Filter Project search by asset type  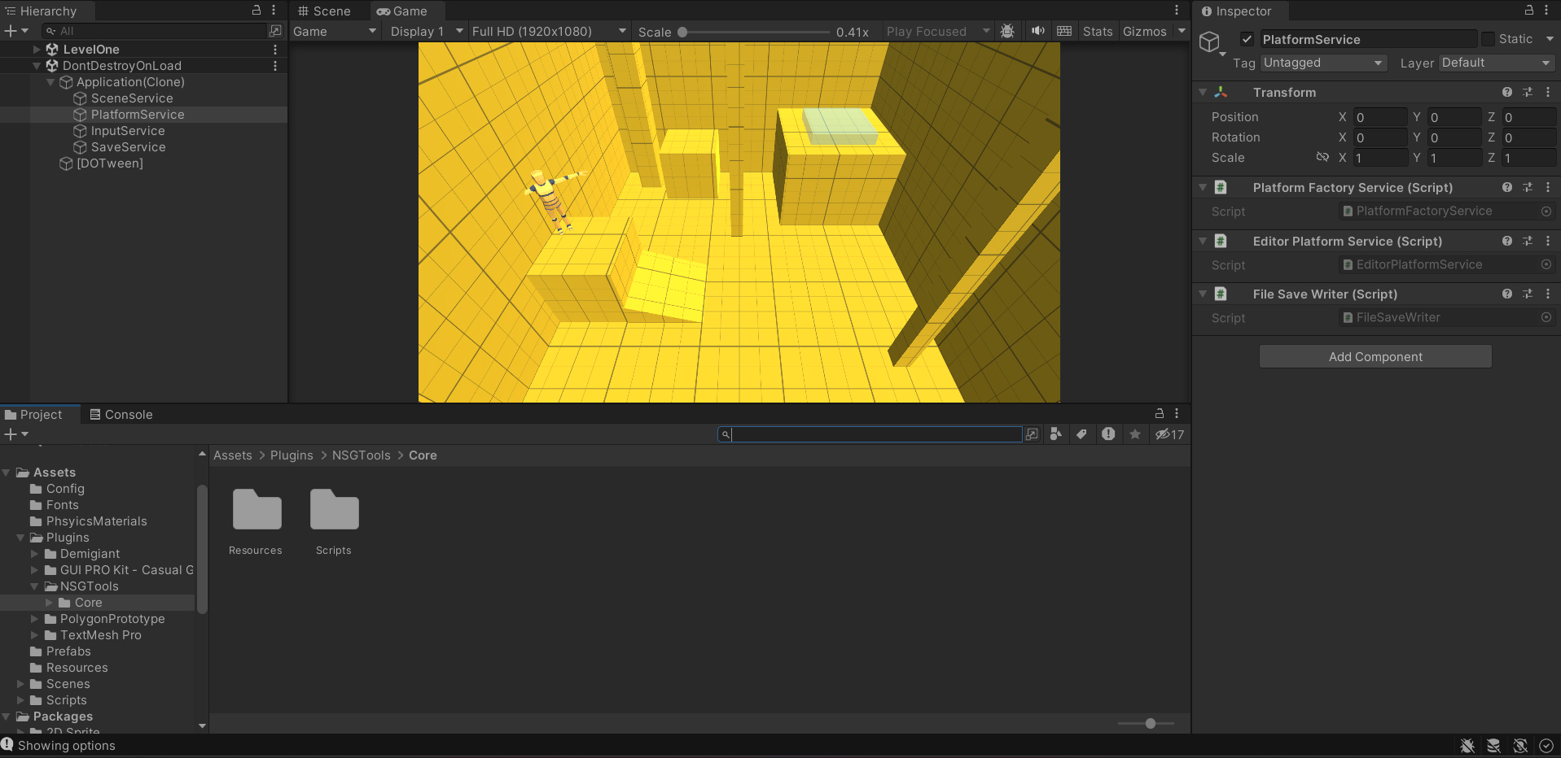pos(1056,434)
